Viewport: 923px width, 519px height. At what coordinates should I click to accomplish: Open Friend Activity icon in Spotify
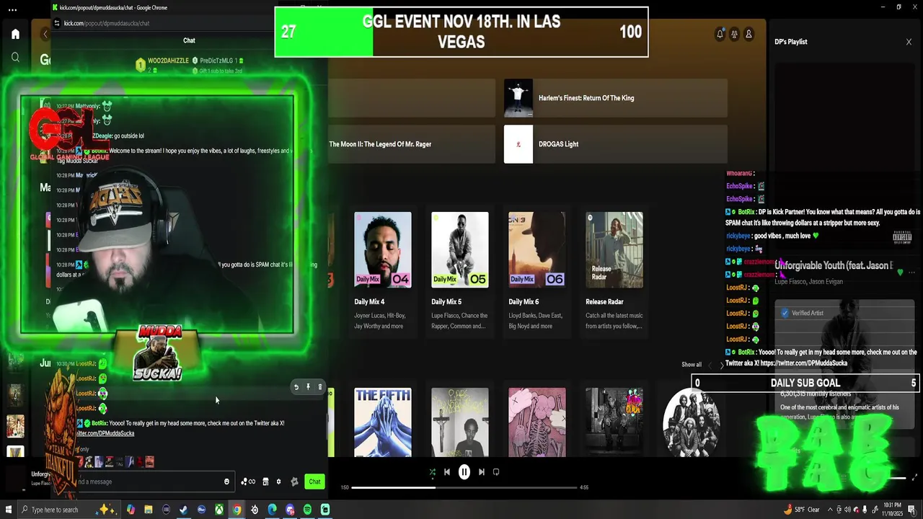[x=734, y=34]
